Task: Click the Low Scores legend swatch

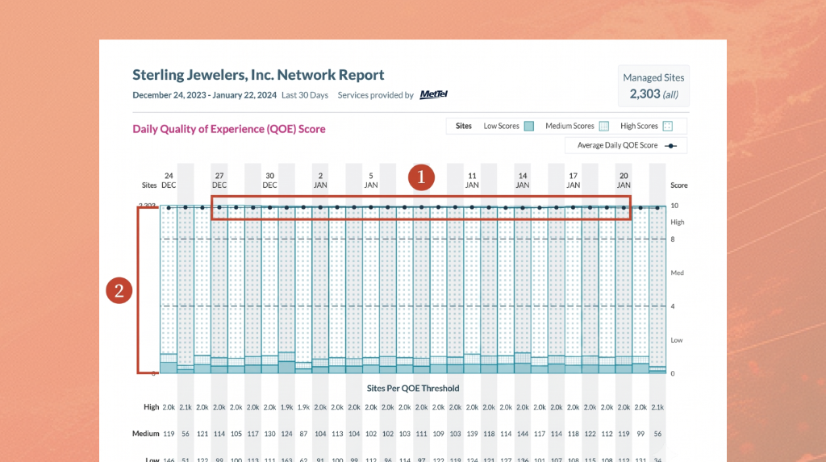Action: [x=529, y=126]
